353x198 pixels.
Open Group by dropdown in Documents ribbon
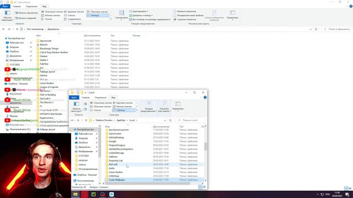click(138, 11)
